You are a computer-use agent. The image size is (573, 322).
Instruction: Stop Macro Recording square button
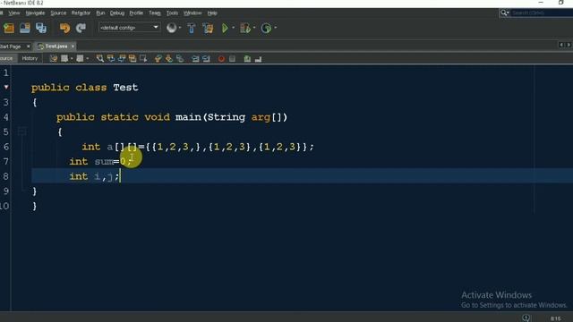232,58
